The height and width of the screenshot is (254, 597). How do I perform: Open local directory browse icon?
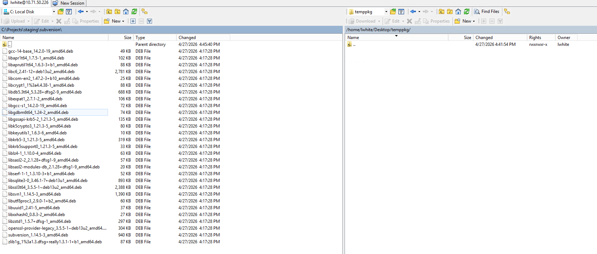click(x=61, y=12)
